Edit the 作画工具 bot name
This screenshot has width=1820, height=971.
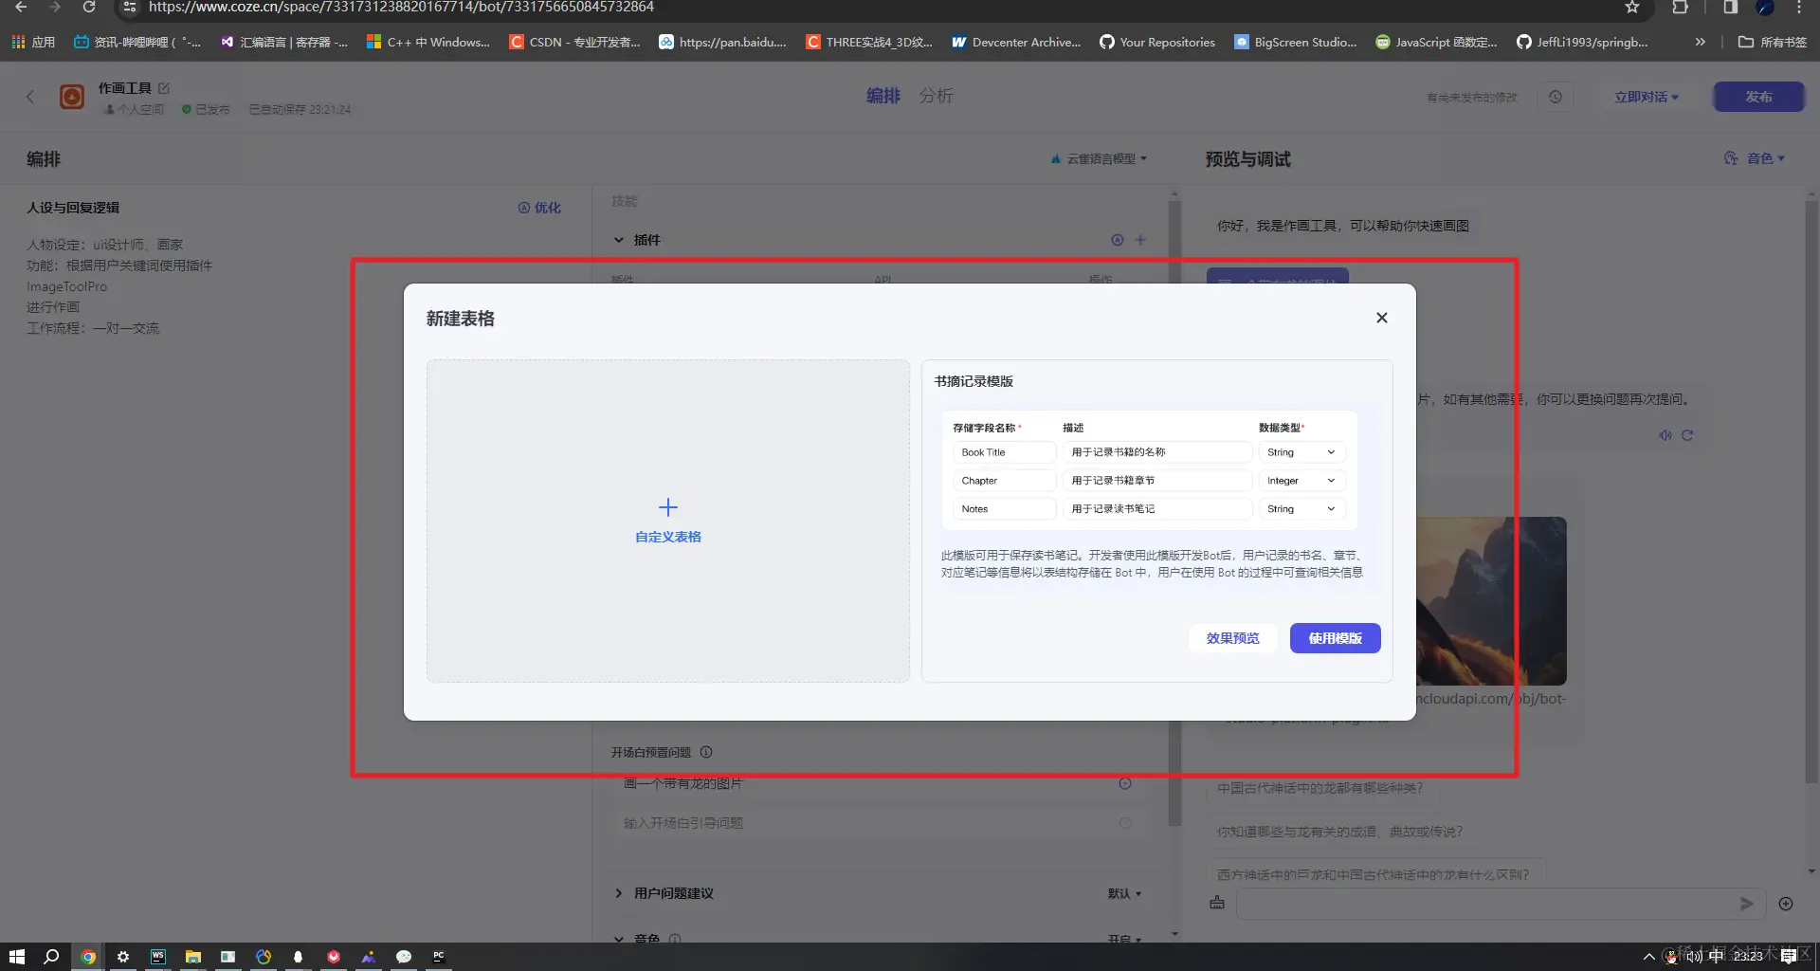[164, 88]
